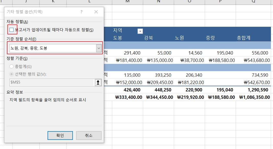
Task: Select the cell with value 206,340
Action: (189, 75)
